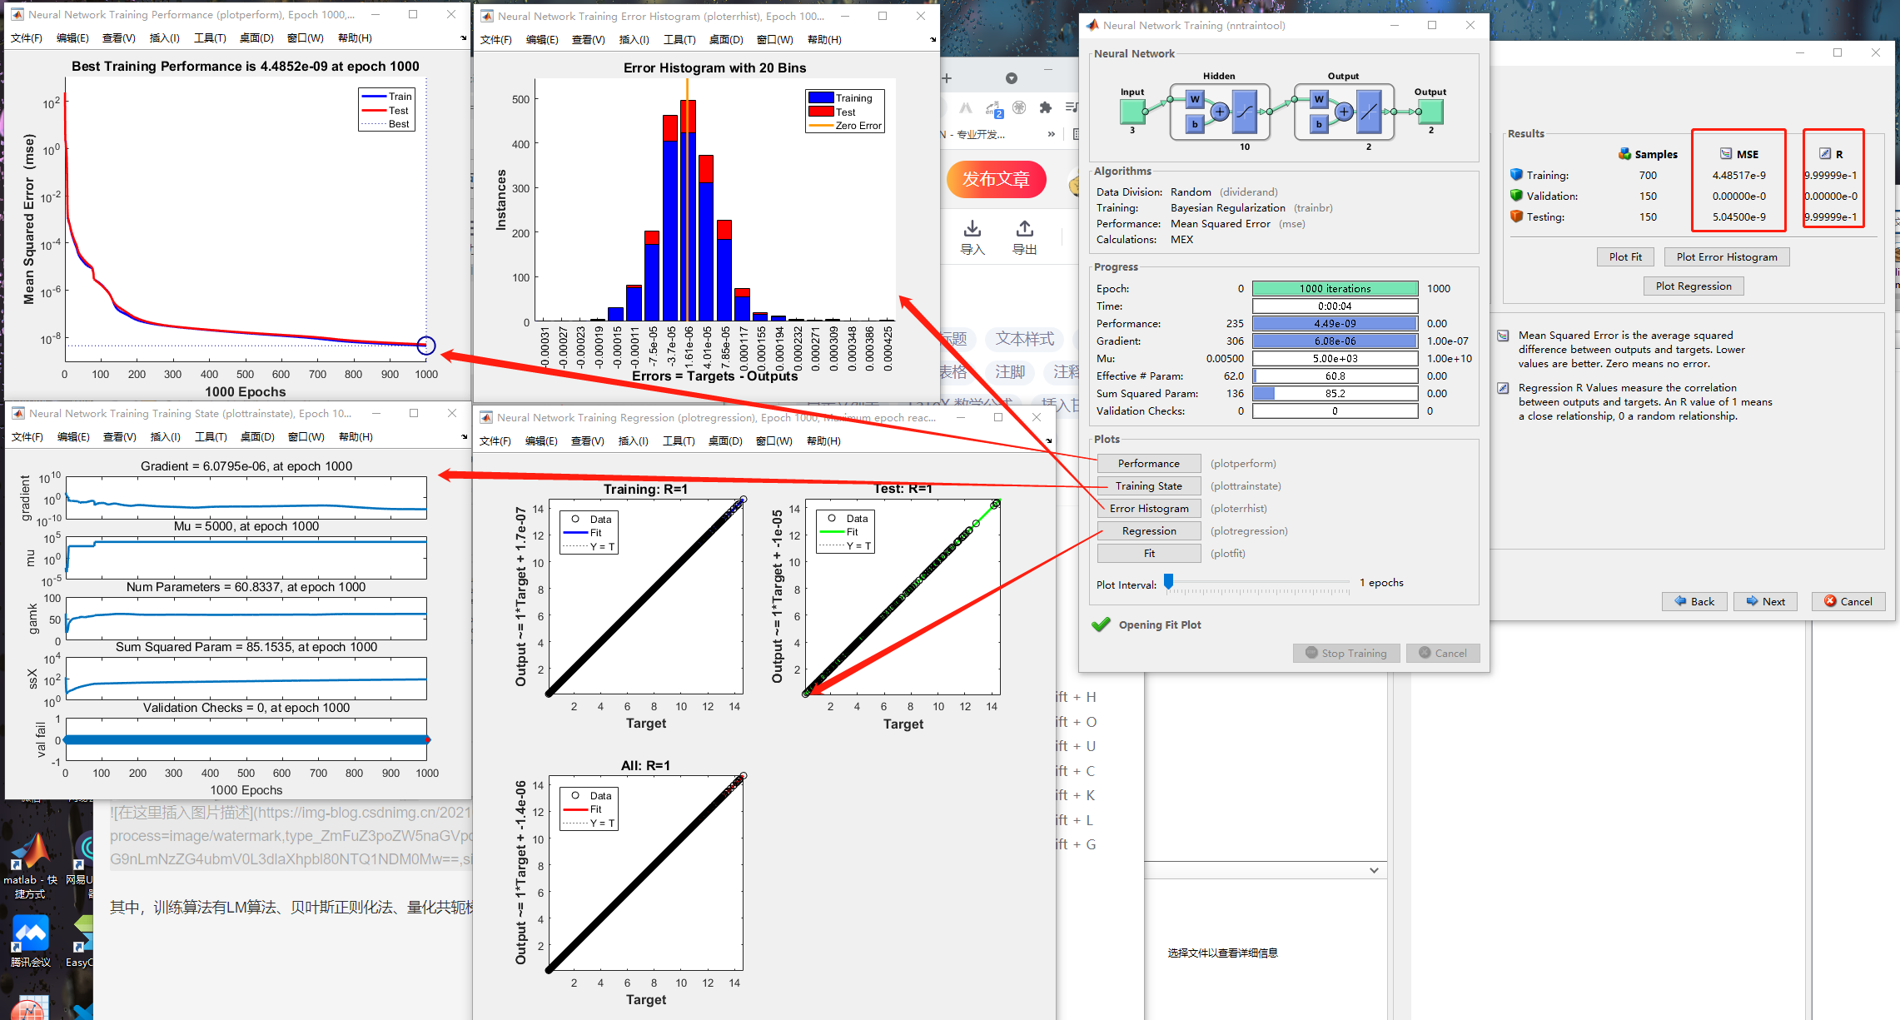Click the palm tree extension icon

coord(1019,107)
